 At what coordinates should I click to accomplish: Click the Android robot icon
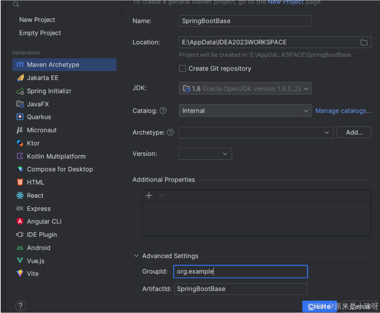[x=20, y=248]
